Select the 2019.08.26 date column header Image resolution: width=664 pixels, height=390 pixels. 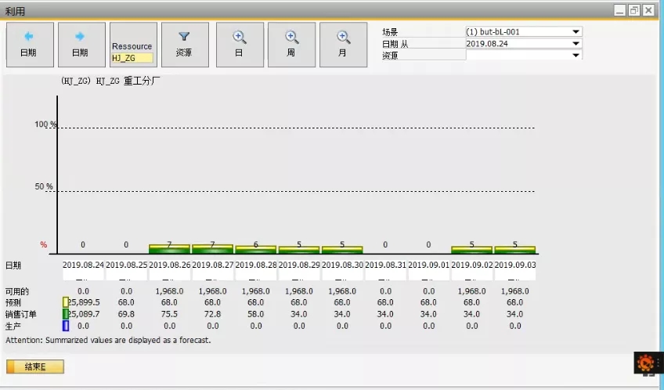tap(169, 265)
